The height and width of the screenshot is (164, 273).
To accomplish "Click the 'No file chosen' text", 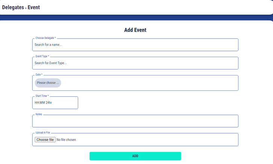I will (x=66, y=140).
